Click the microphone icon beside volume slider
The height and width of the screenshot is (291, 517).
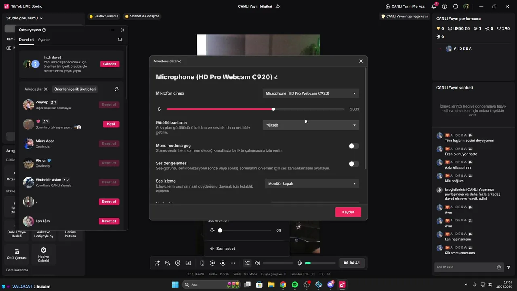coord(159,109)
